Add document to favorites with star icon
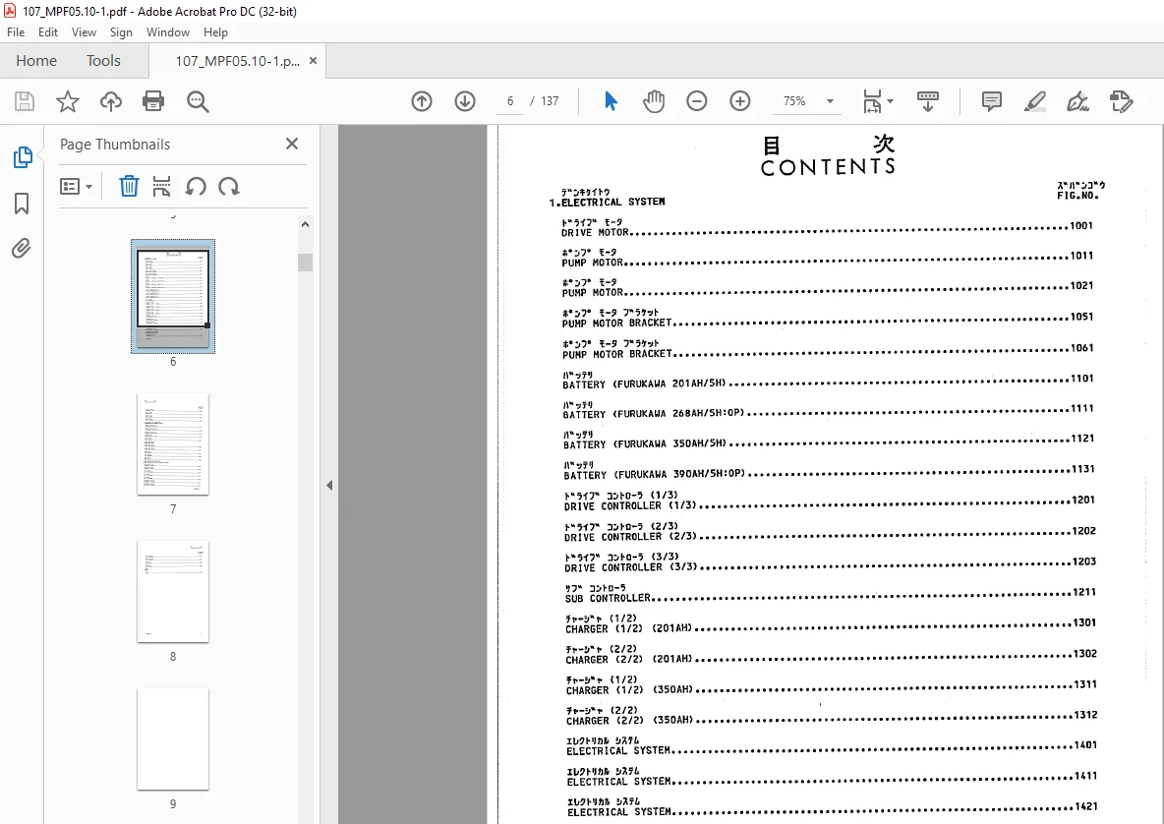This screenshot has width=1164, height=824. coord(68,101)
